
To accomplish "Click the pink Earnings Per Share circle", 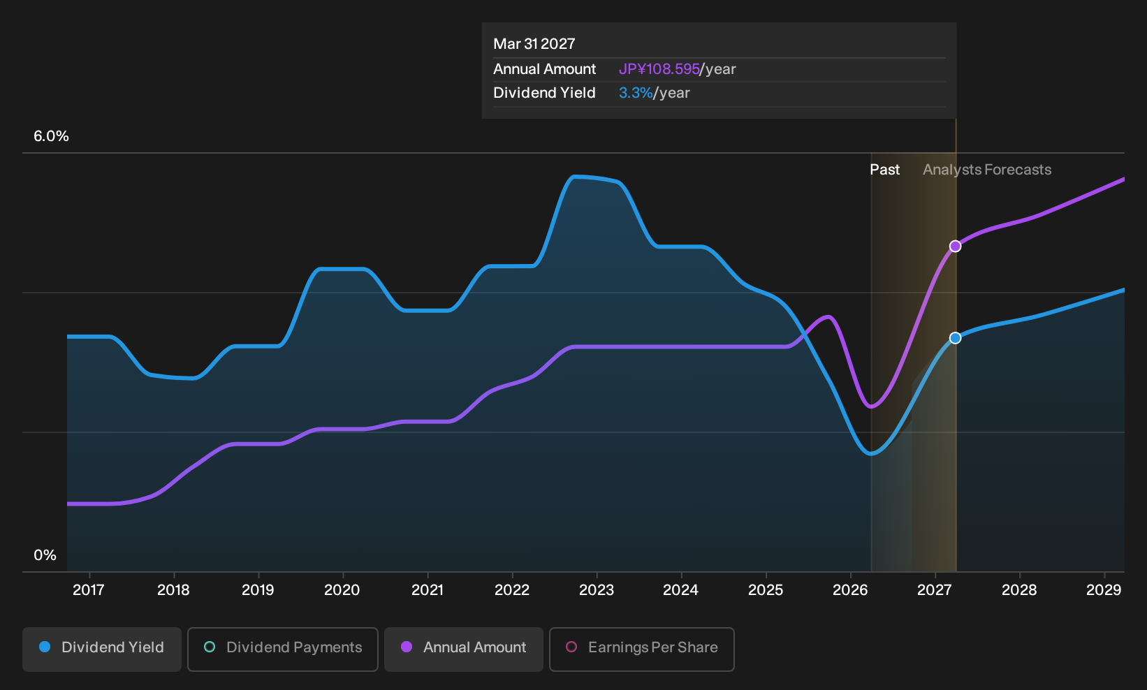I will coord(571,647).
